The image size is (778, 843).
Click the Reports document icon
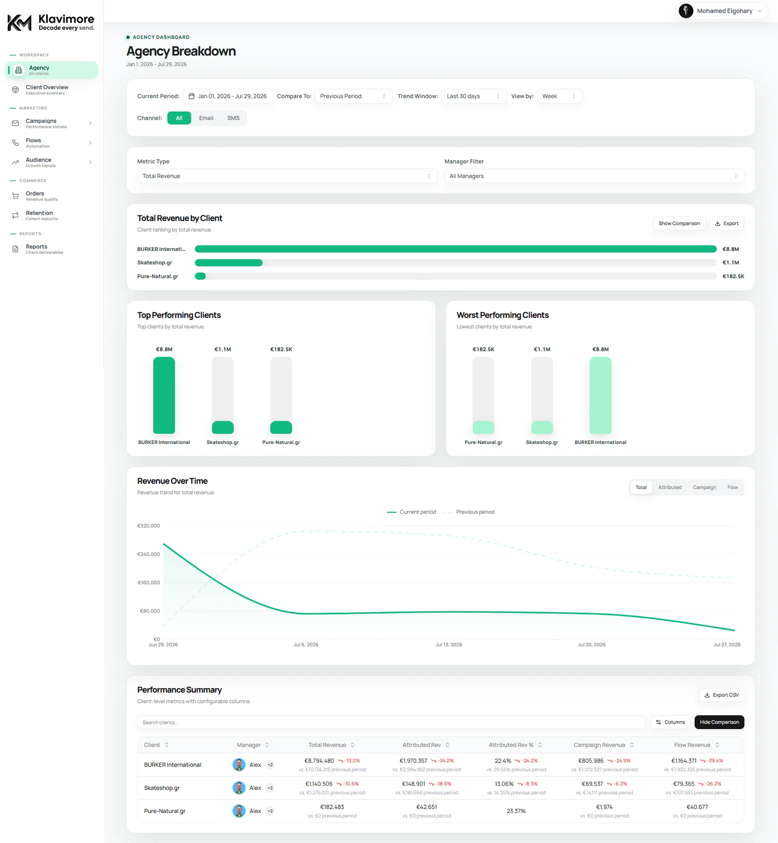(x=15, y=249)
